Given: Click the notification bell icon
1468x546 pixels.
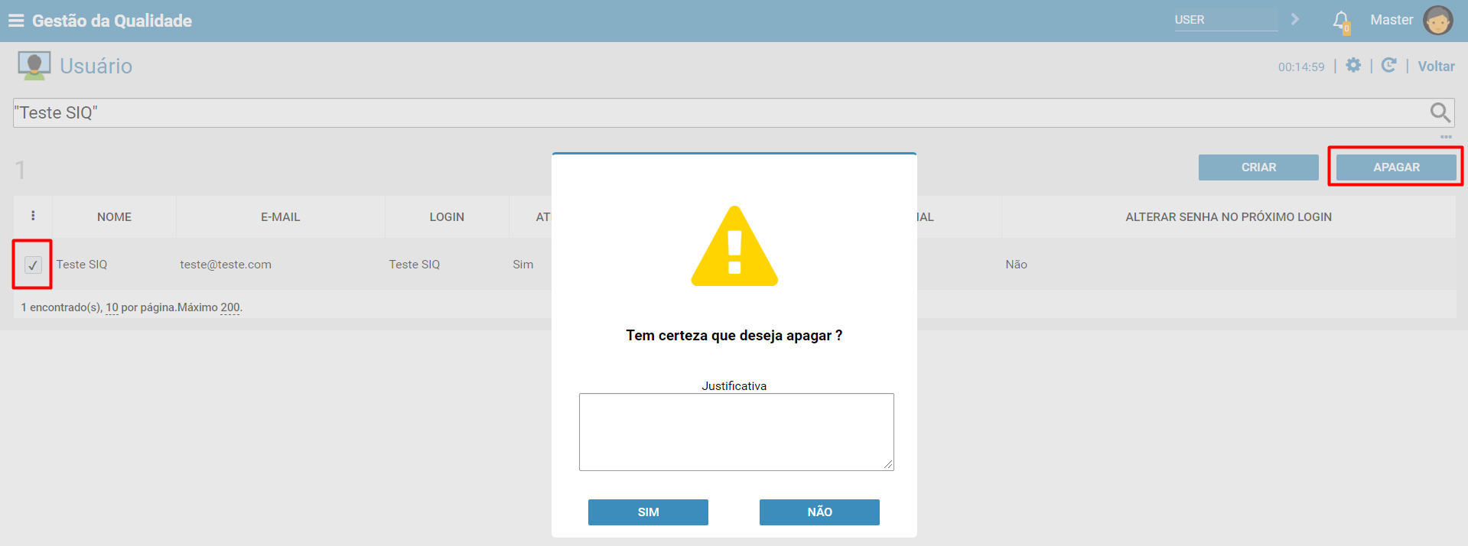Looking at the screenshot, I should (x=1341, y=21).
